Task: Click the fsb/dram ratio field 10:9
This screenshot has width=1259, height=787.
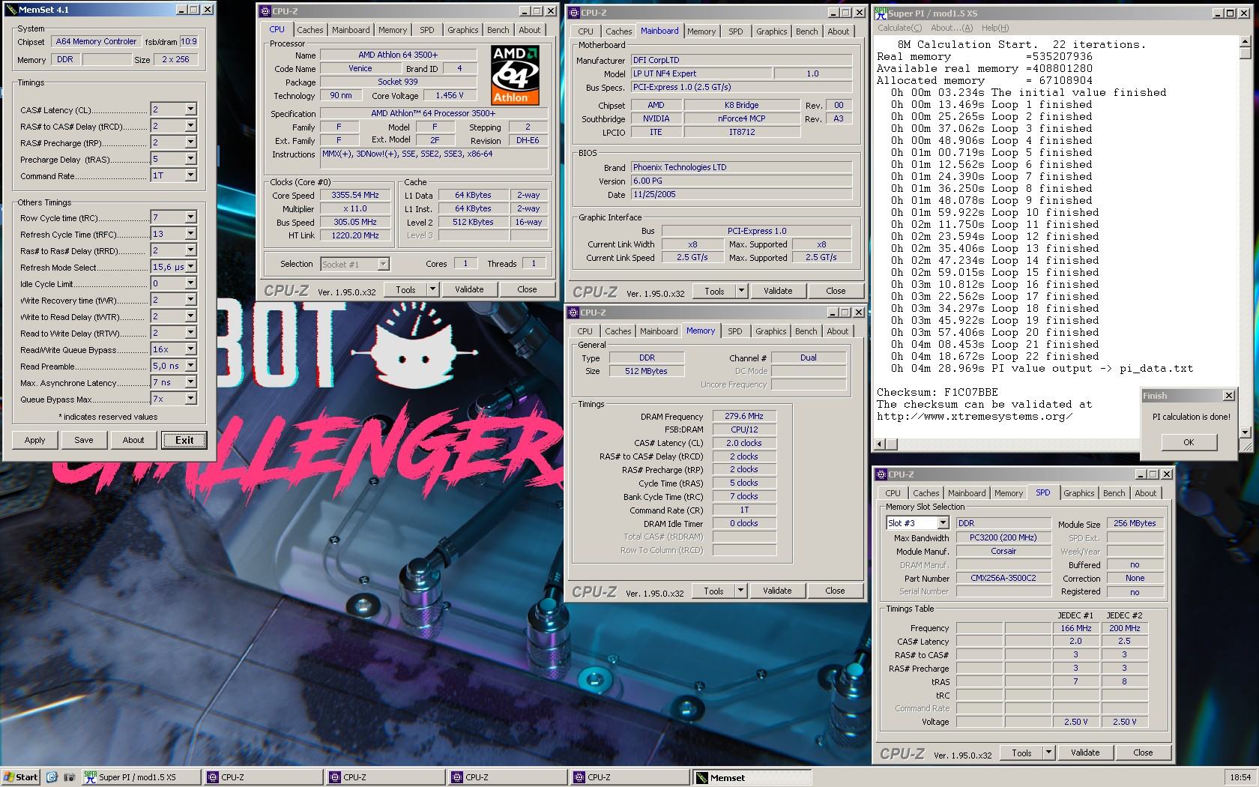Action: (189, 42)
